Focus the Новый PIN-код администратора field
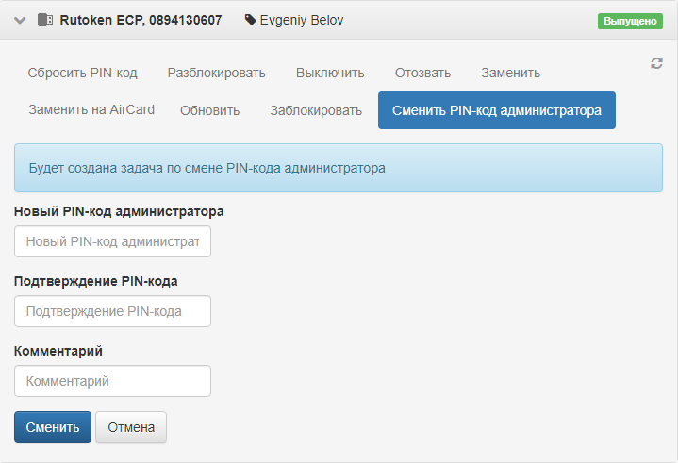The height and width of the screenshot is (463, 678). (112, 242)
